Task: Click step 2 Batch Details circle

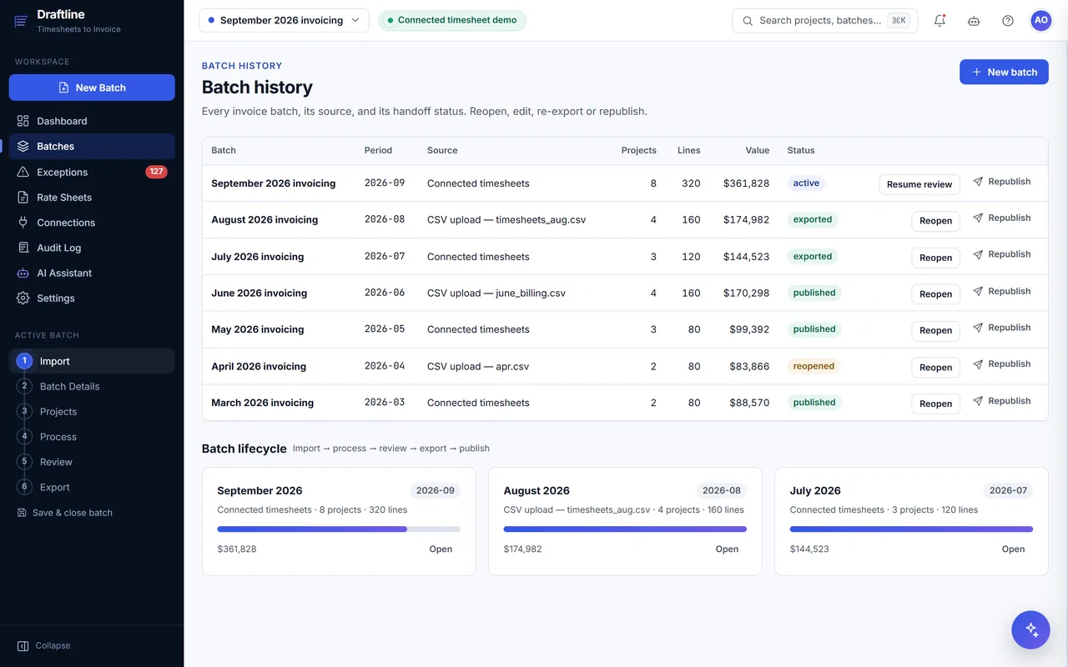Action: click(x=24, y=386)
